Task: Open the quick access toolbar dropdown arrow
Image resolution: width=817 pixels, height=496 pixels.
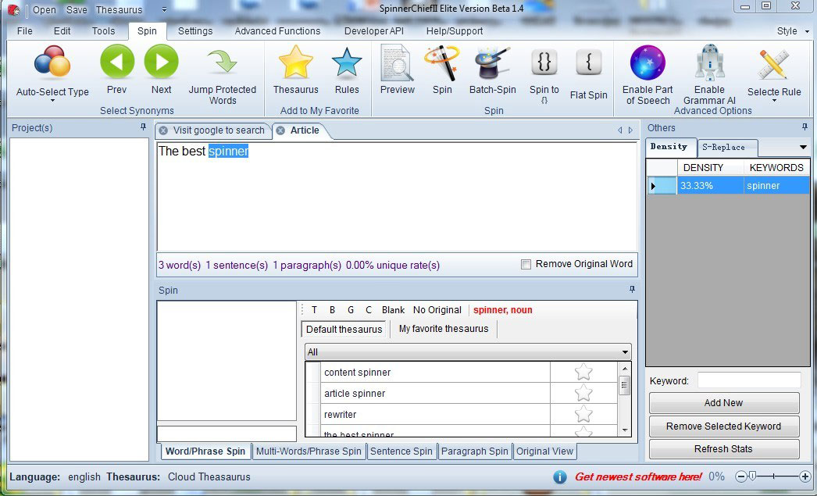Action: tap(165, 9)
